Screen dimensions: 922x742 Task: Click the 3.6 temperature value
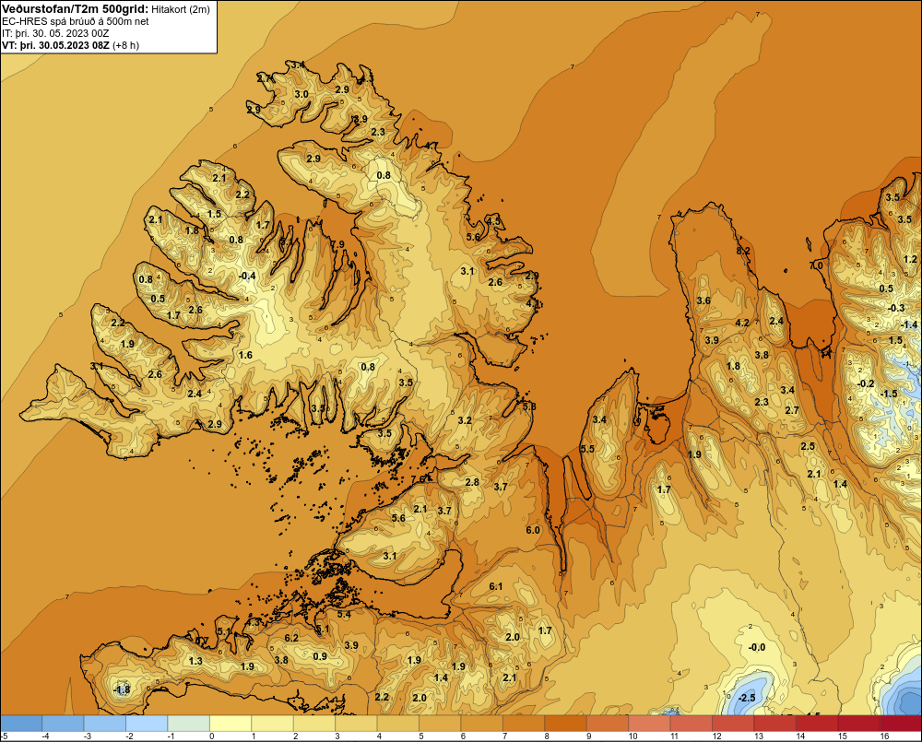(x=703, y=300)
